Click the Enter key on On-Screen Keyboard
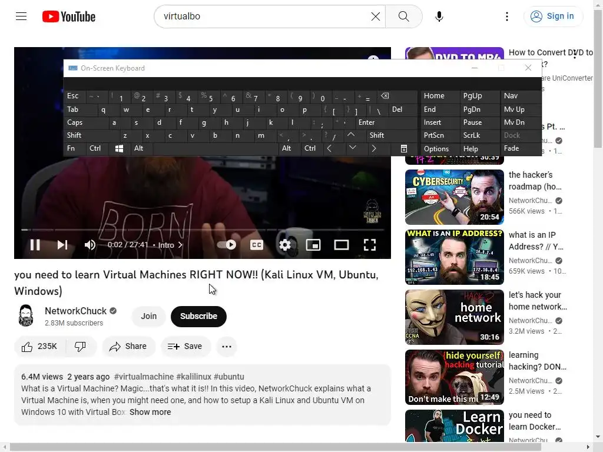Image resolution: width=603 pixels, height=452 pixels. (386, 122)
